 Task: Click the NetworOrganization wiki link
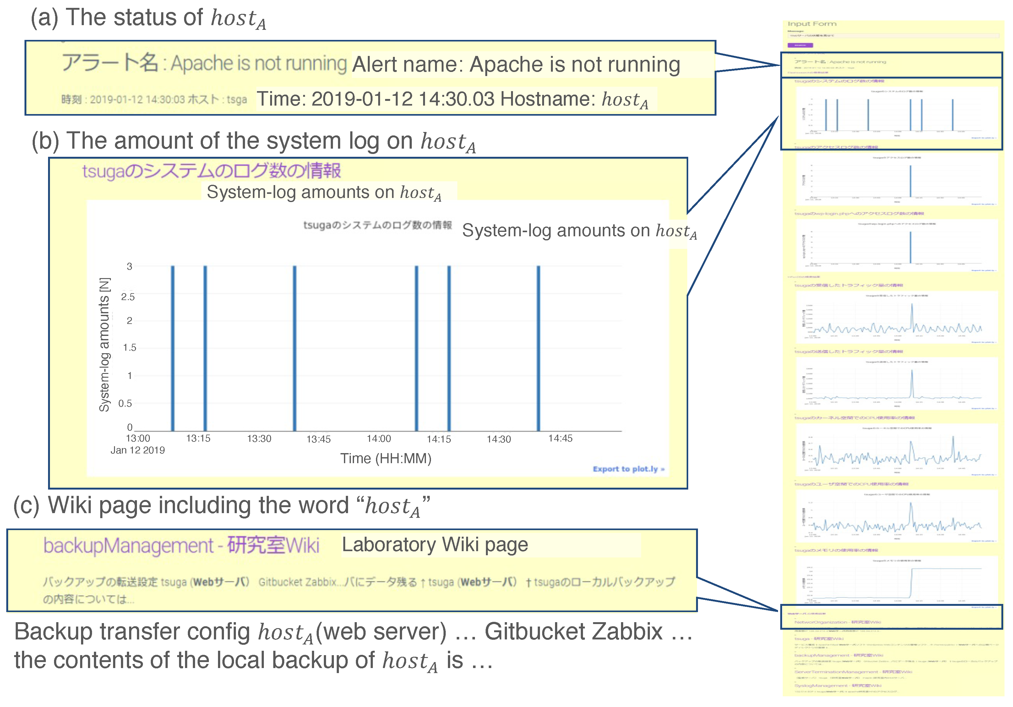click(837, 622)
